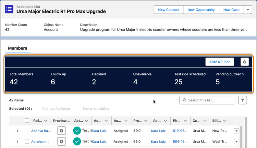Open Kara Luiz assignee link in row 1
This screenshot has width=257, height=148.
99,131
